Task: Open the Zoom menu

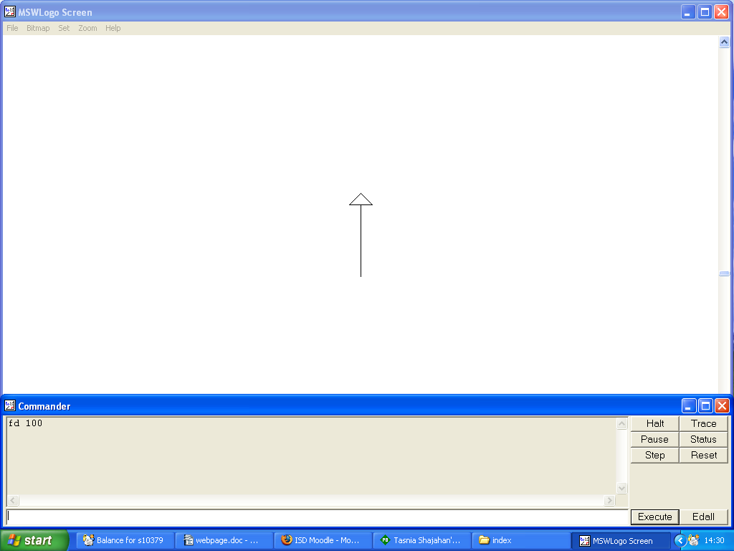Action: (87, 28)
